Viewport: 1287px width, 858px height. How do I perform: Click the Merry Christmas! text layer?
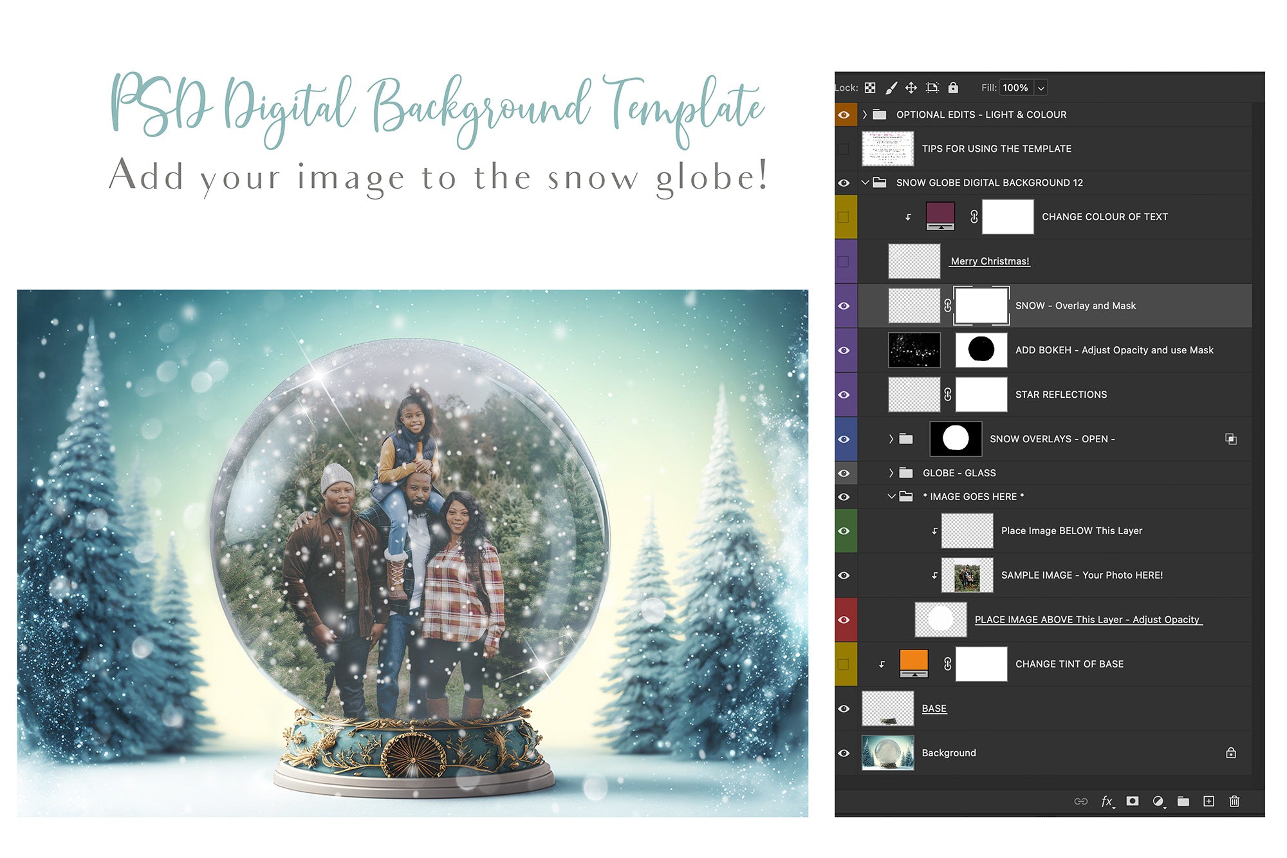pos(989,261)
